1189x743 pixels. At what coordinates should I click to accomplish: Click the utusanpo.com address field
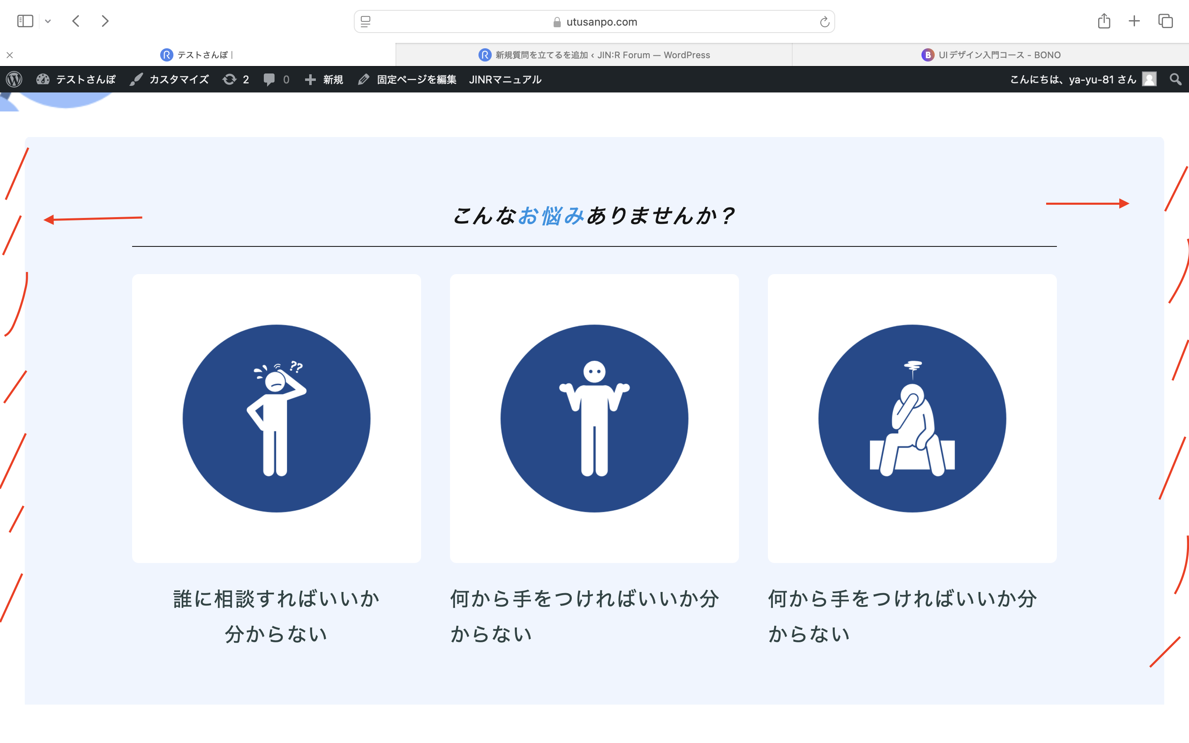pos(594,21)
